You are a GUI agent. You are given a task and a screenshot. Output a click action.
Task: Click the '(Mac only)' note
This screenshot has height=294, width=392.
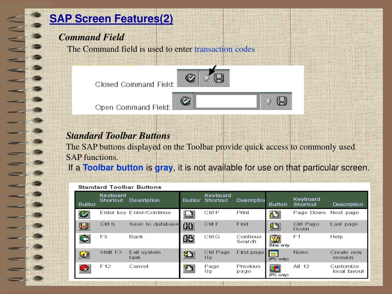pos(279,245)
